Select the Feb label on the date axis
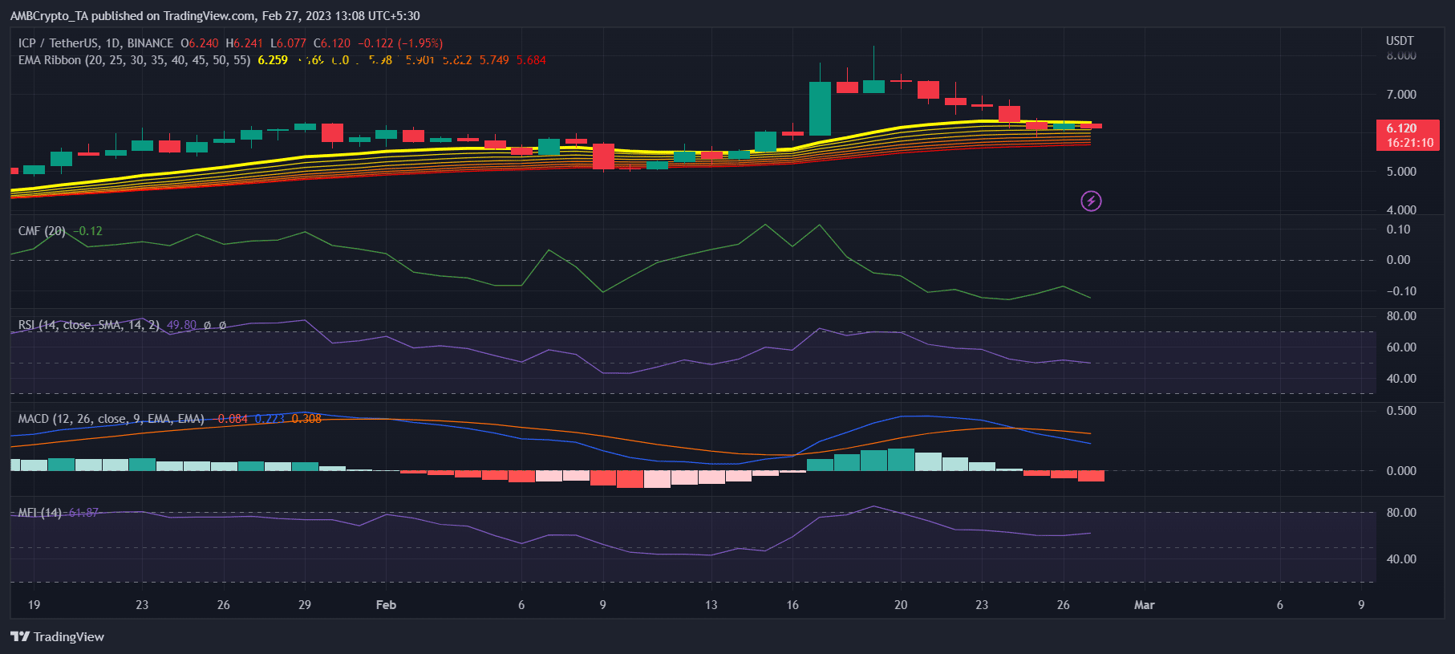This screenshot has width=1455, height=654. point(386,605)
